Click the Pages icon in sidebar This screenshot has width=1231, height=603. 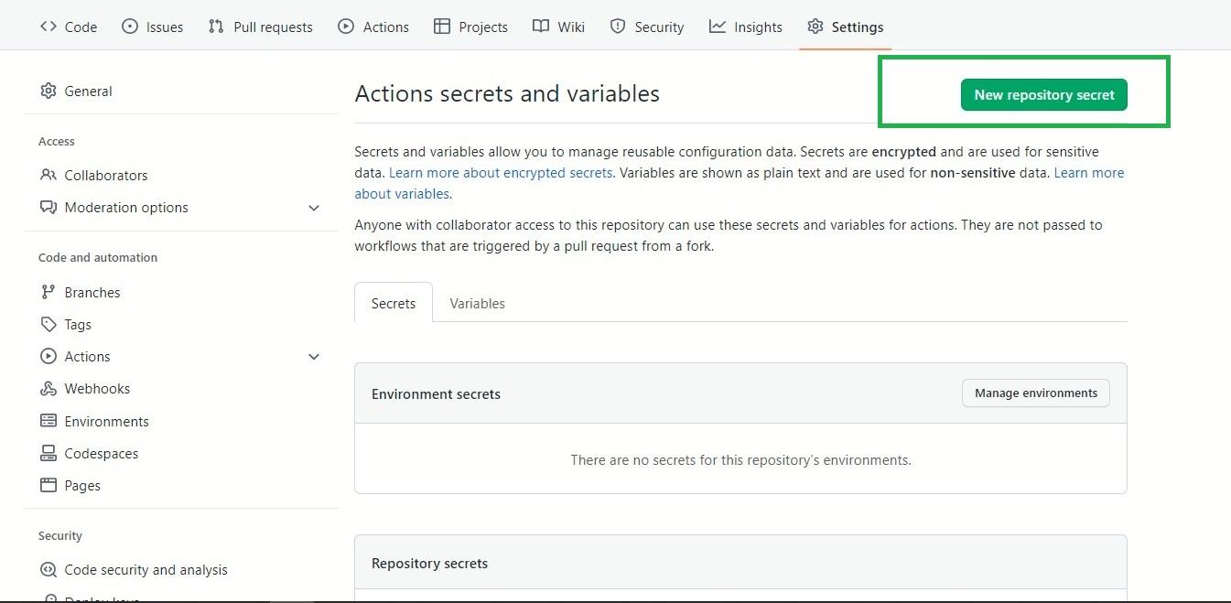point(49,486)
